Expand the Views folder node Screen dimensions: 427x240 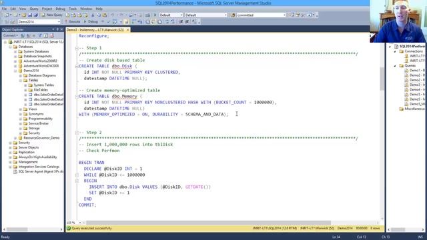pyautogui.click(x=21, y=109)
